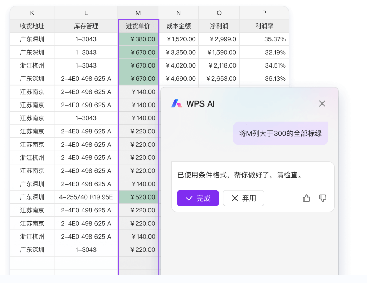The height and width of the screenshot is (283, 367).
Task: Click the WPS AI logo icon
Action: click(177, 104)
